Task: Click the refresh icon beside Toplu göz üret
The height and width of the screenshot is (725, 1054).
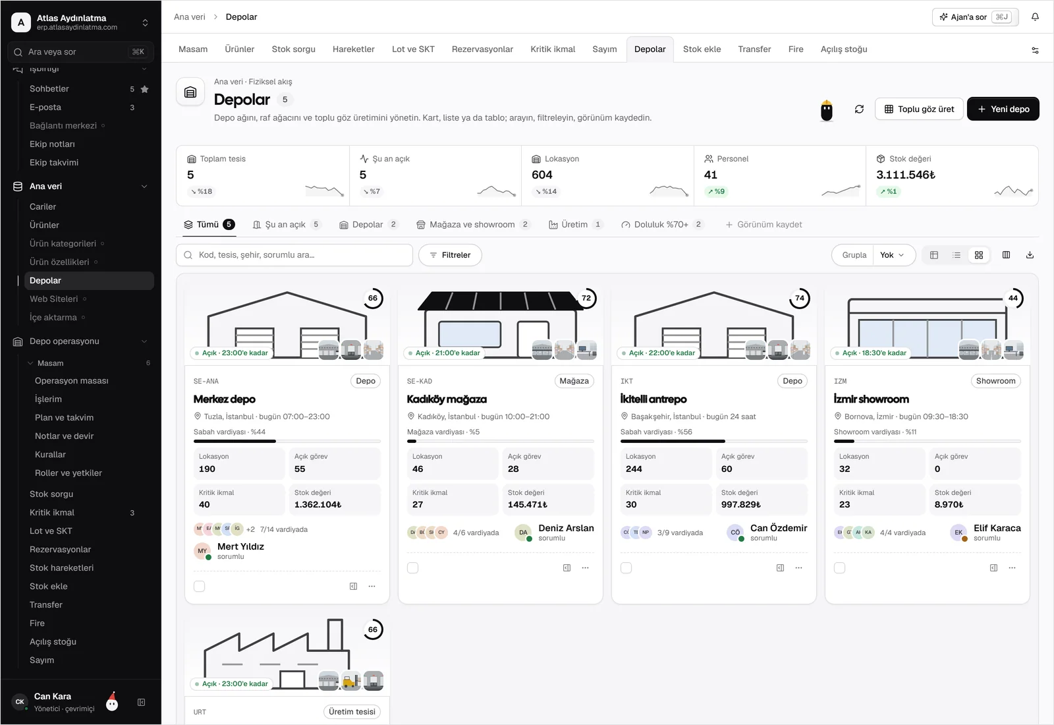Action: 859,109
